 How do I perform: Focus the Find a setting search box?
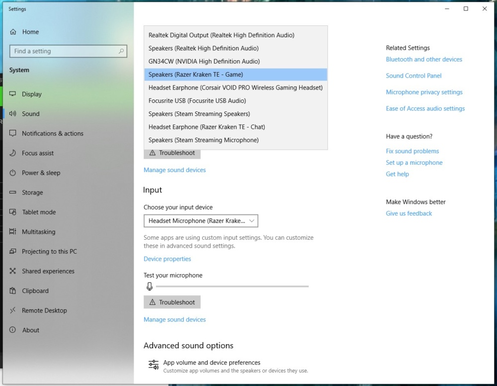point(68,51)
